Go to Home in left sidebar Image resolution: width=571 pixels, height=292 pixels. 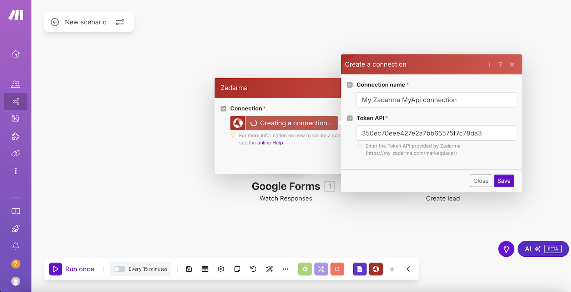pos(16,54)
